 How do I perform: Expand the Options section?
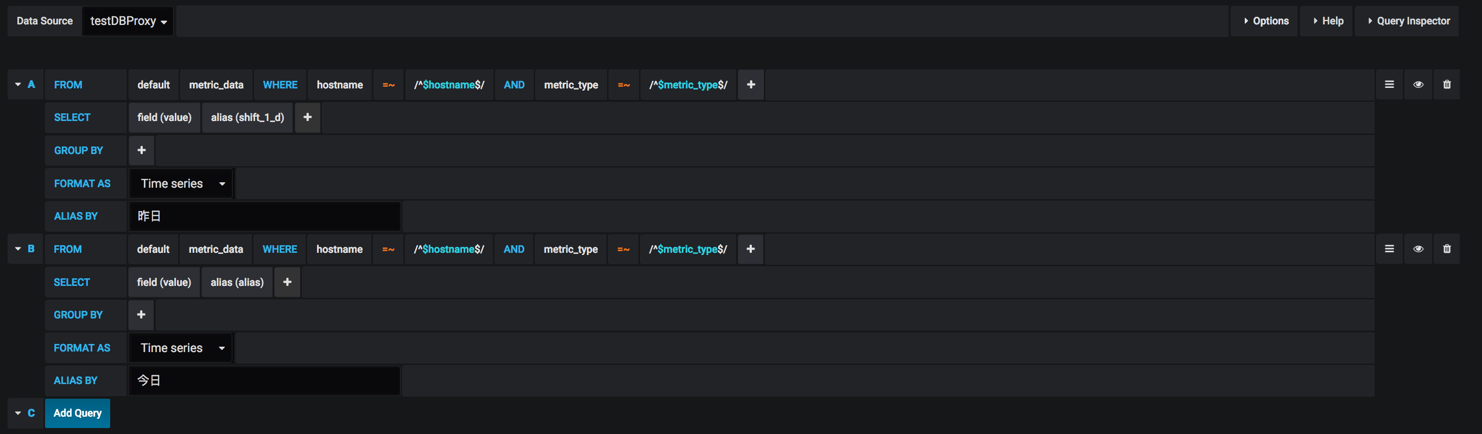[1264, 21]
